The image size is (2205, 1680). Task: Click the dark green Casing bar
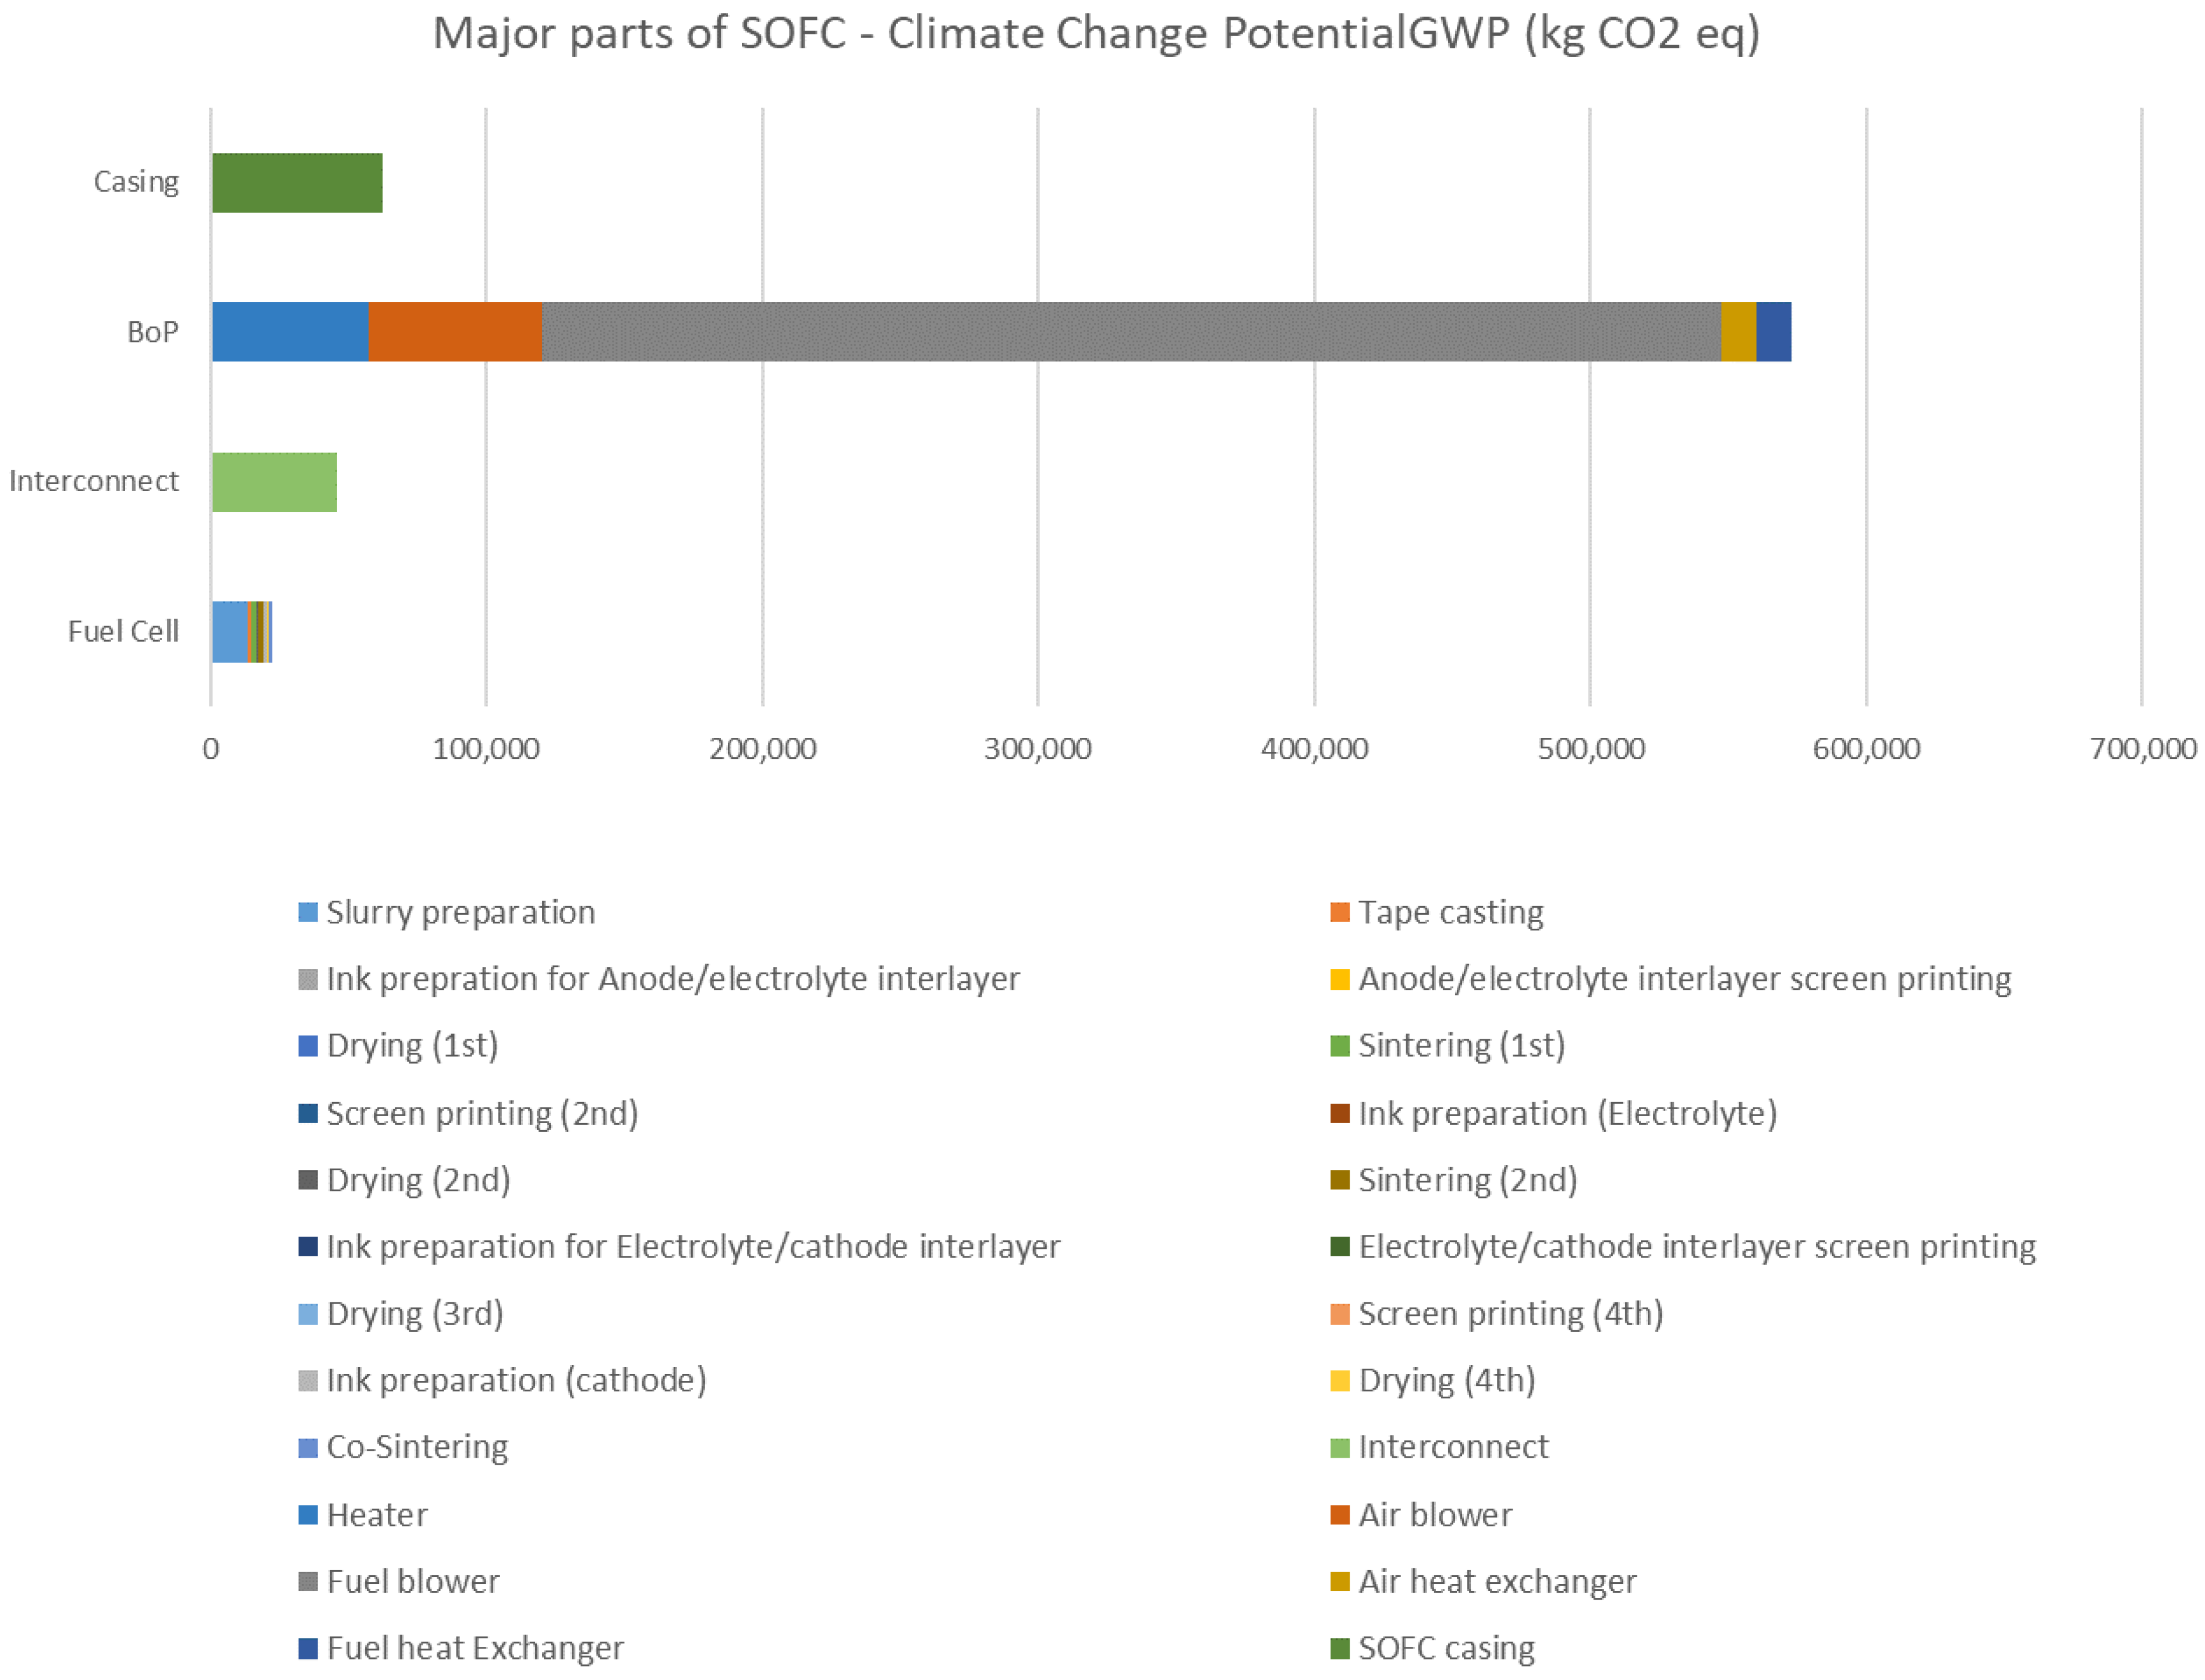coord(296,182)
